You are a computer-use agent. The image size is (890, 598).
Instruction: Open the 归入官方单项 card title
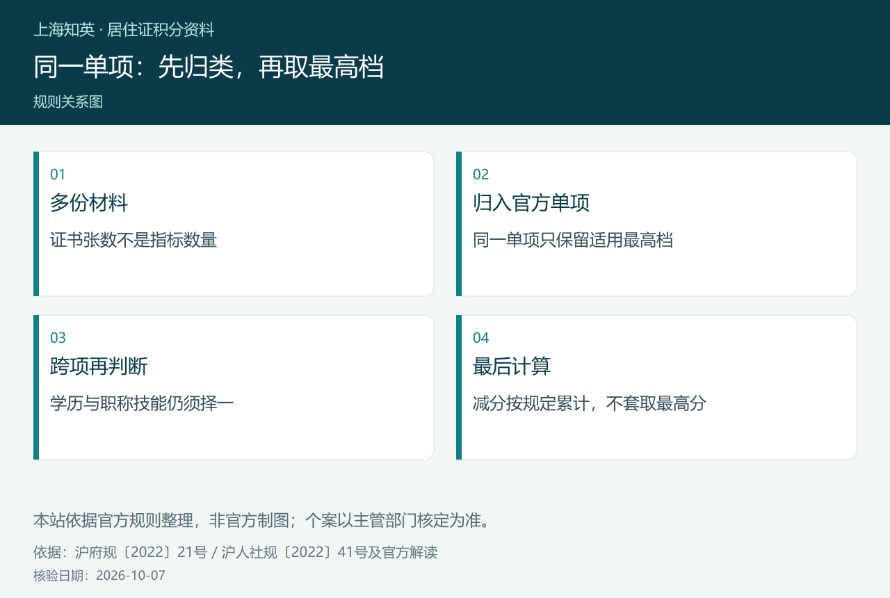pos(531,203)
